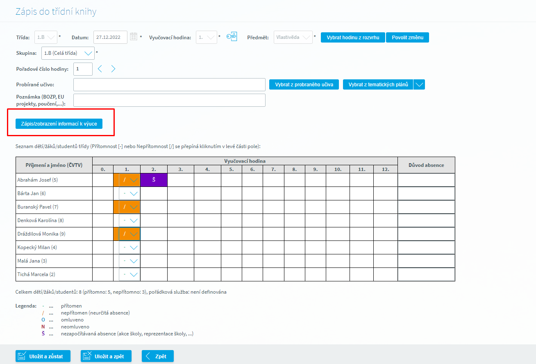Click Vybrat z probraného učiva button
The image size is (536, 364).
(304, 85)
